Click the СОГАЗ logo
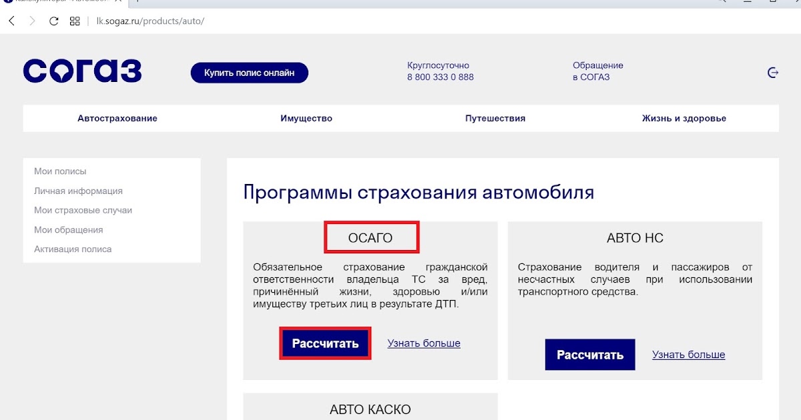 [82, 71]
